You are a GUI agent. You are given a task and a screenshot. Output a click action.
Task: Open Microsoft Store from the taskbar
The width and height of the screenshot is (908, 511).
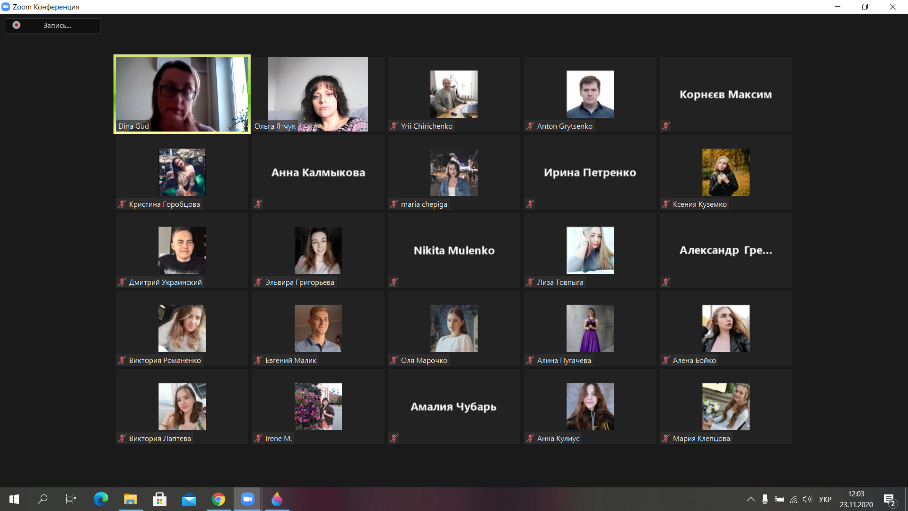(159, 499)
